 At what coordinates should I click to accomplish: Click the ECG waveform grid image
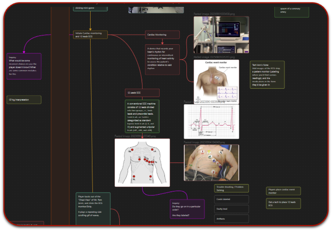tap(211, 121)
